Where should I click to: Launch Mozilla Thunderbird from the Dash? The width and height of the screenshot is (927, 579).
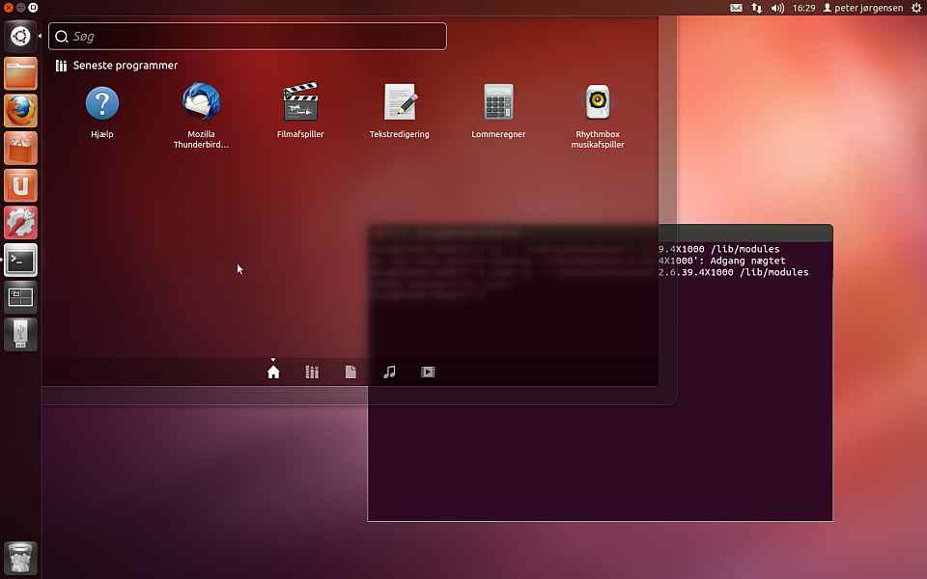coord(201,103)
